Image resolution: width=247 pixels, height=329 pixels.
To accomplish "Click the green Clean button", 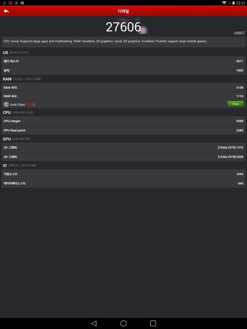I will pos(235,104).
